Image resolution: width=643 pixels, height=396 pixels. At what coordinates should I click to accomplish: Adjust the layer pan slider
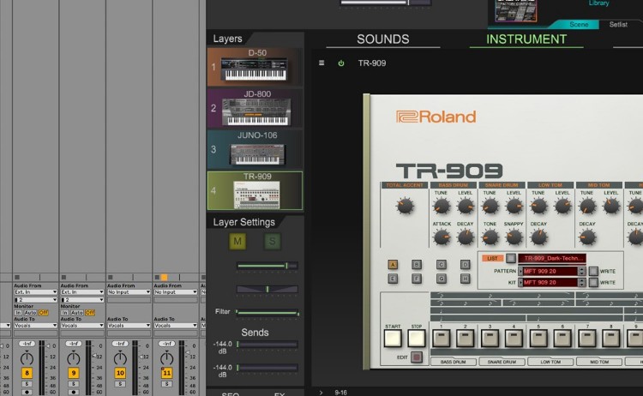coord(267,289)
